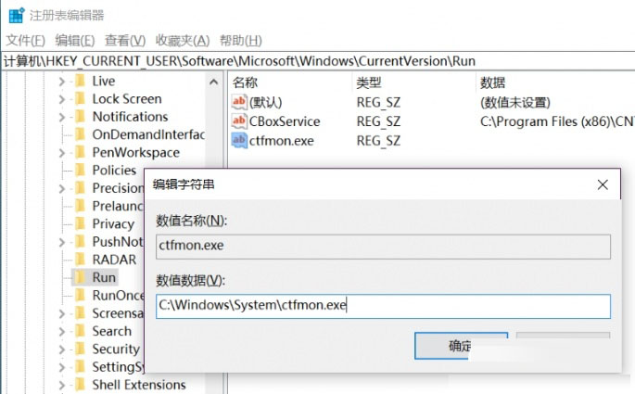Click the (默认) default value icon
This screenshot has height=394, width=635.
coord(239,102)
